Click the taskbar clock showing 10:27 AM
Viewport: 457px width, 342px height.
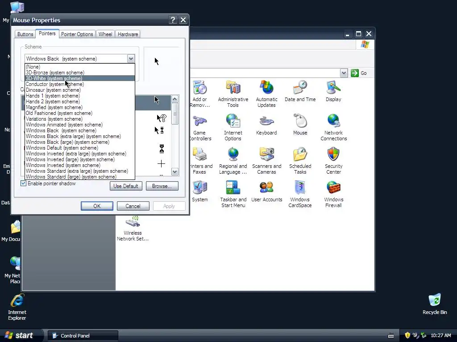440,335
